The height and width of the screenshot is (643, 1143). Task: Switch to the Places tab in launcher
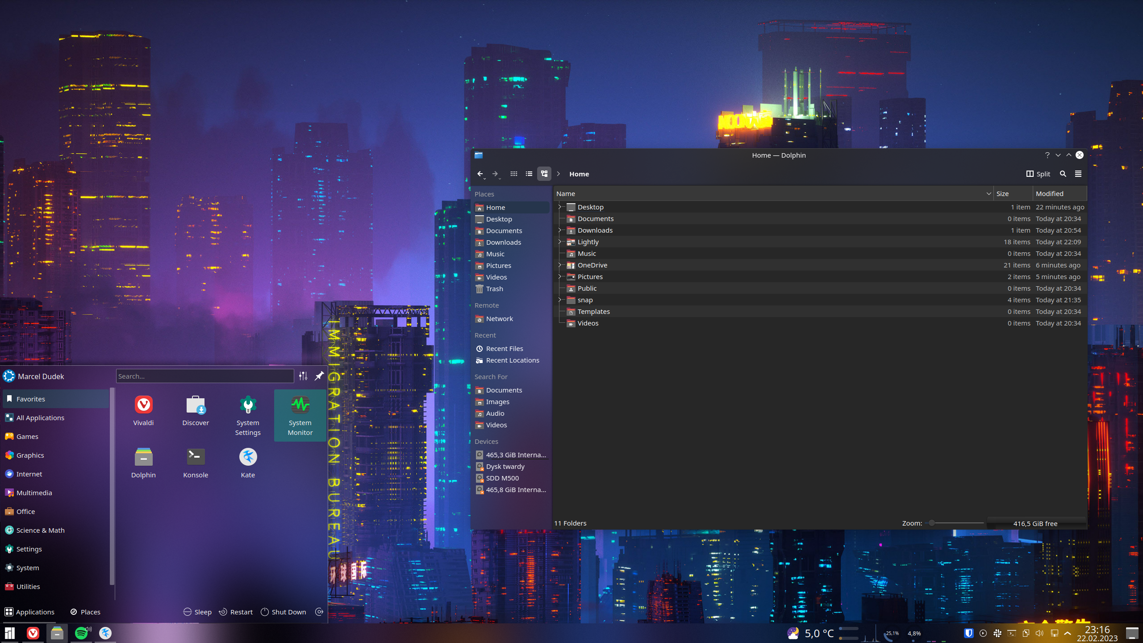click(85, 612)
